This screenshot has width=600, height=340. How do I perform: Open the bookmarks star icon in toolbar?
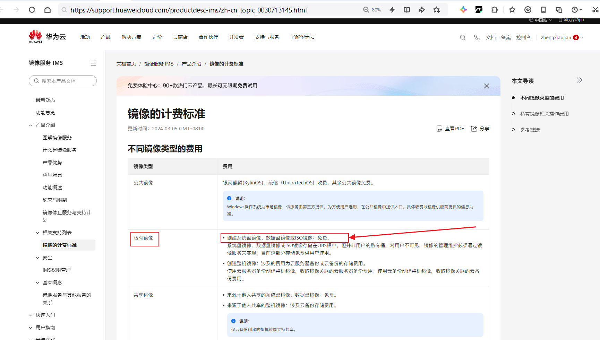512,10
